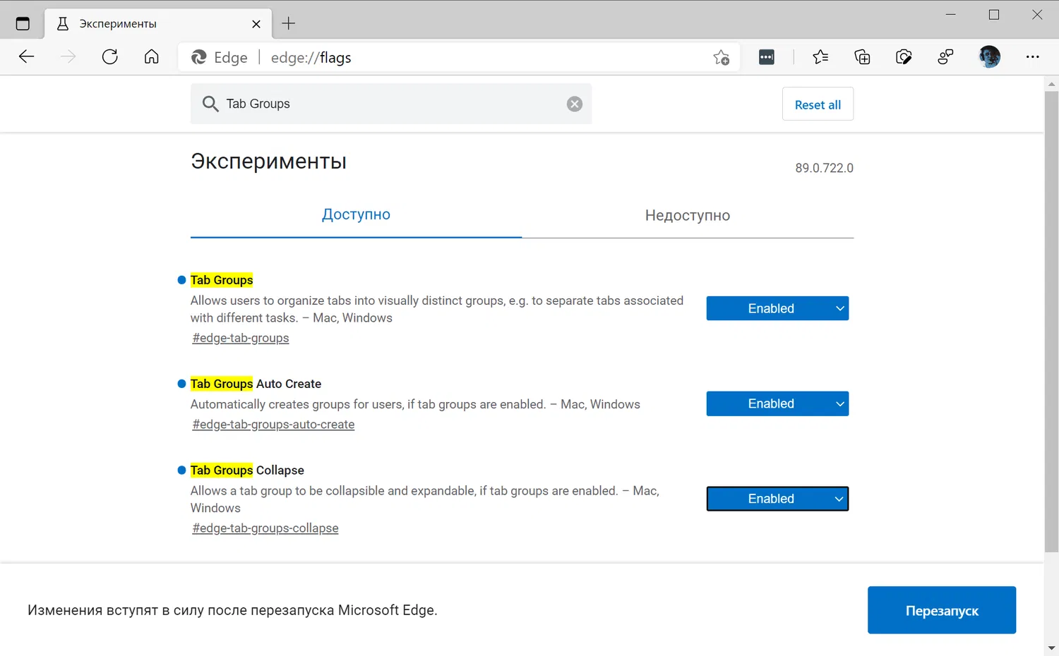Viewport: 1059px width, 656px height.
Task: Click Reset all experiments
Action: (x=818, y=104)
